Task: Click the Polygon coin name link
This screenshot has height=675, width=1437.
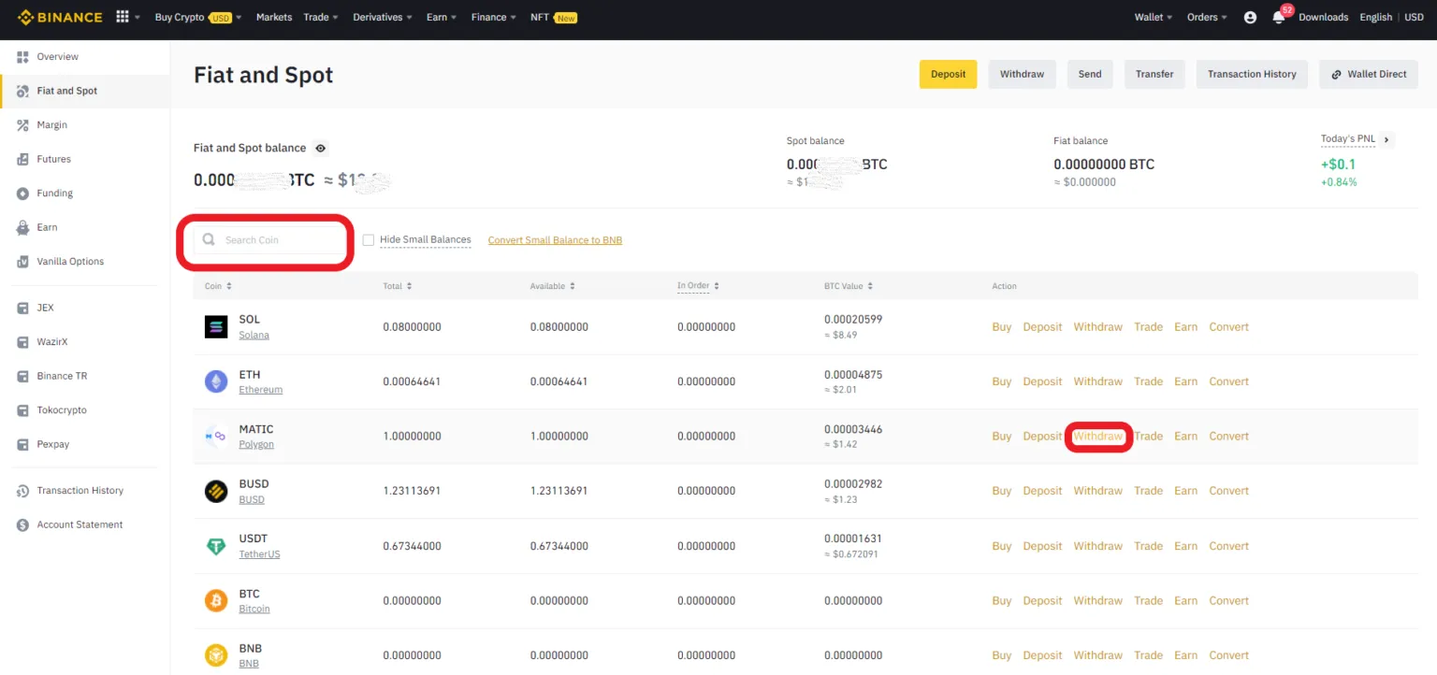Action: [x=256, y=445]
